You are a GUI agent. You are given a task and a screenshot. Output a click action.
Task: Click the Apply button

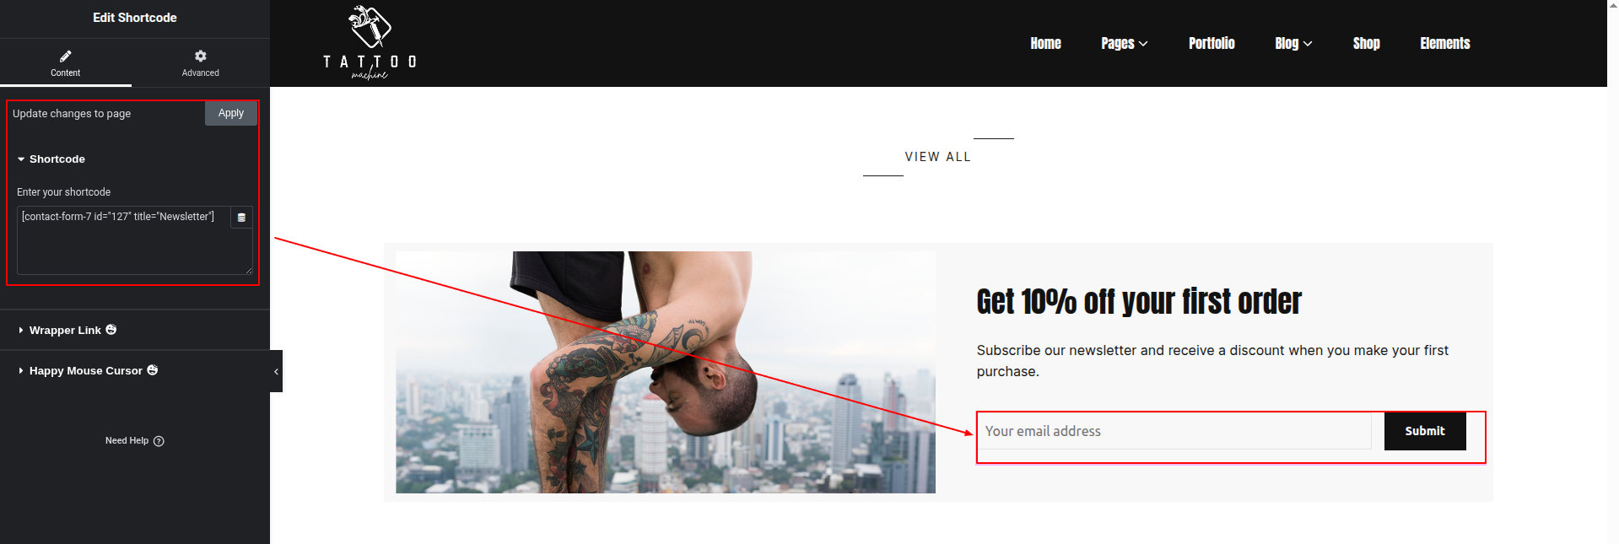click(x=231, y=113)
